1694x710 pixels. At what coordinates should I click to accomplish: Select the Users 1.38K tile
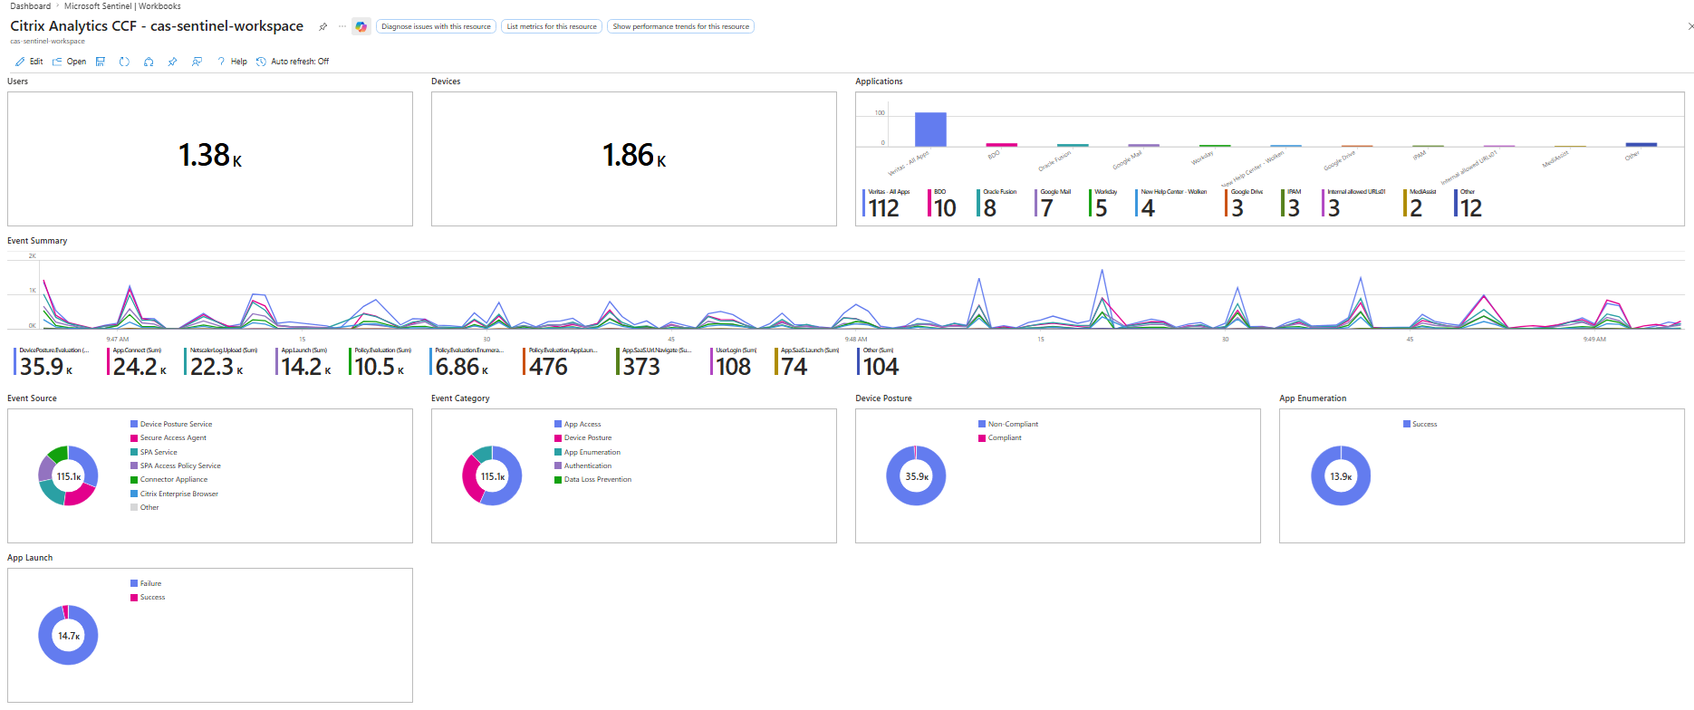[210, 158]
